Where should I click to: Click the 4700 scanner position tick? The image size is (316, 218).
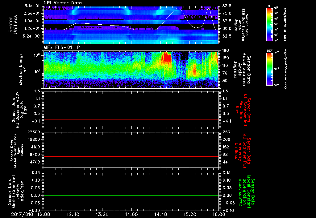pyautogui.click(x=35, y=162)
